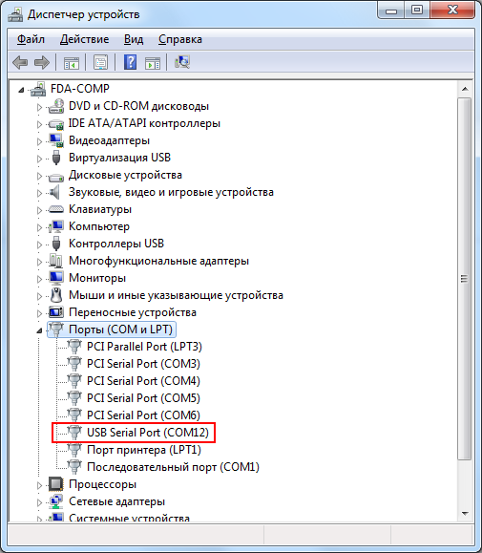Click the scan for hardware changes icon

click(182, 62)
